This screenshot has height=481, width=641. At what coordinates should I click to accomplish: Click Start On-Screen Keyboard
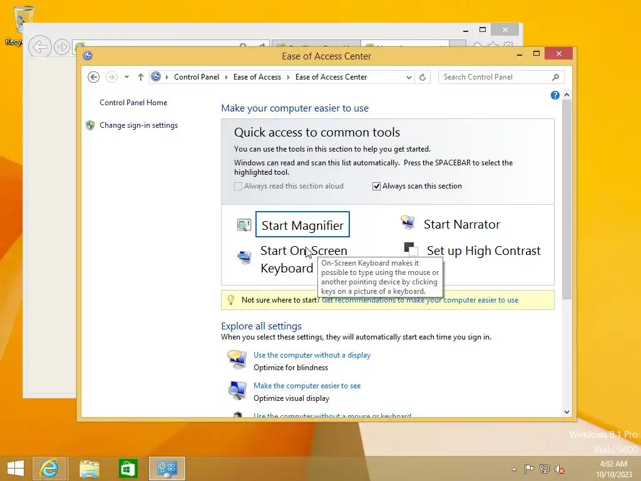(x=304, y=259)
